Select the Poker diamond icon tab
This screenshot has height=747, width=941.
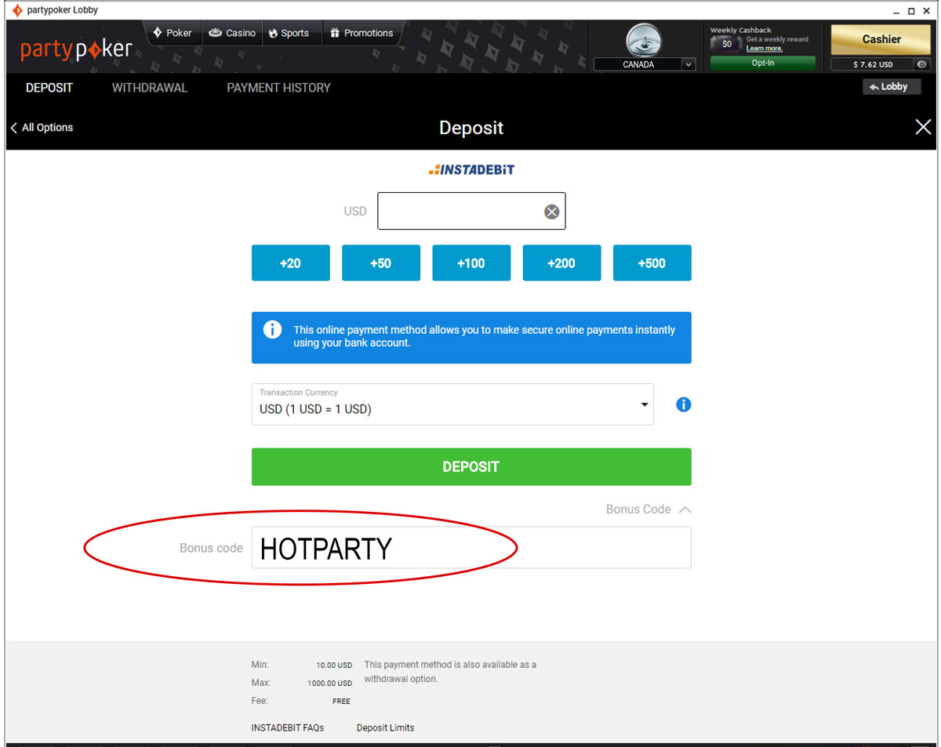157,33
